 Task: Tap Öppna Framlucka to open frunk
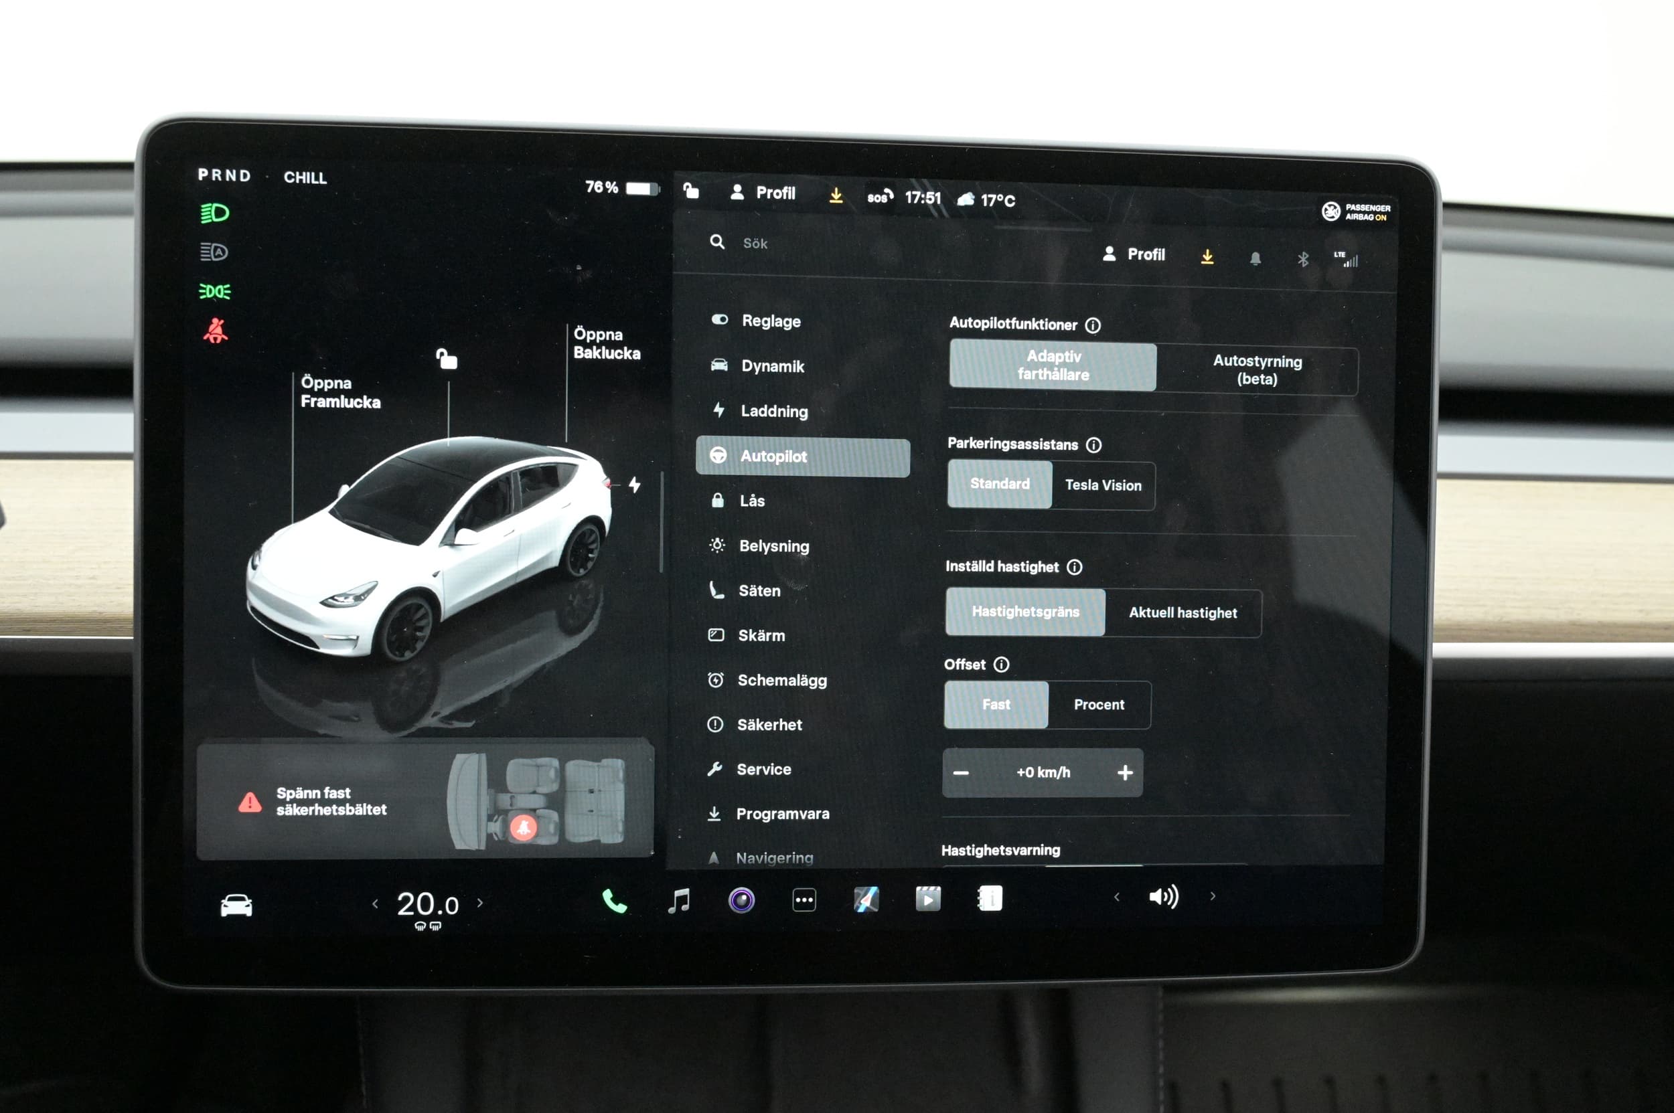(339, 393)
